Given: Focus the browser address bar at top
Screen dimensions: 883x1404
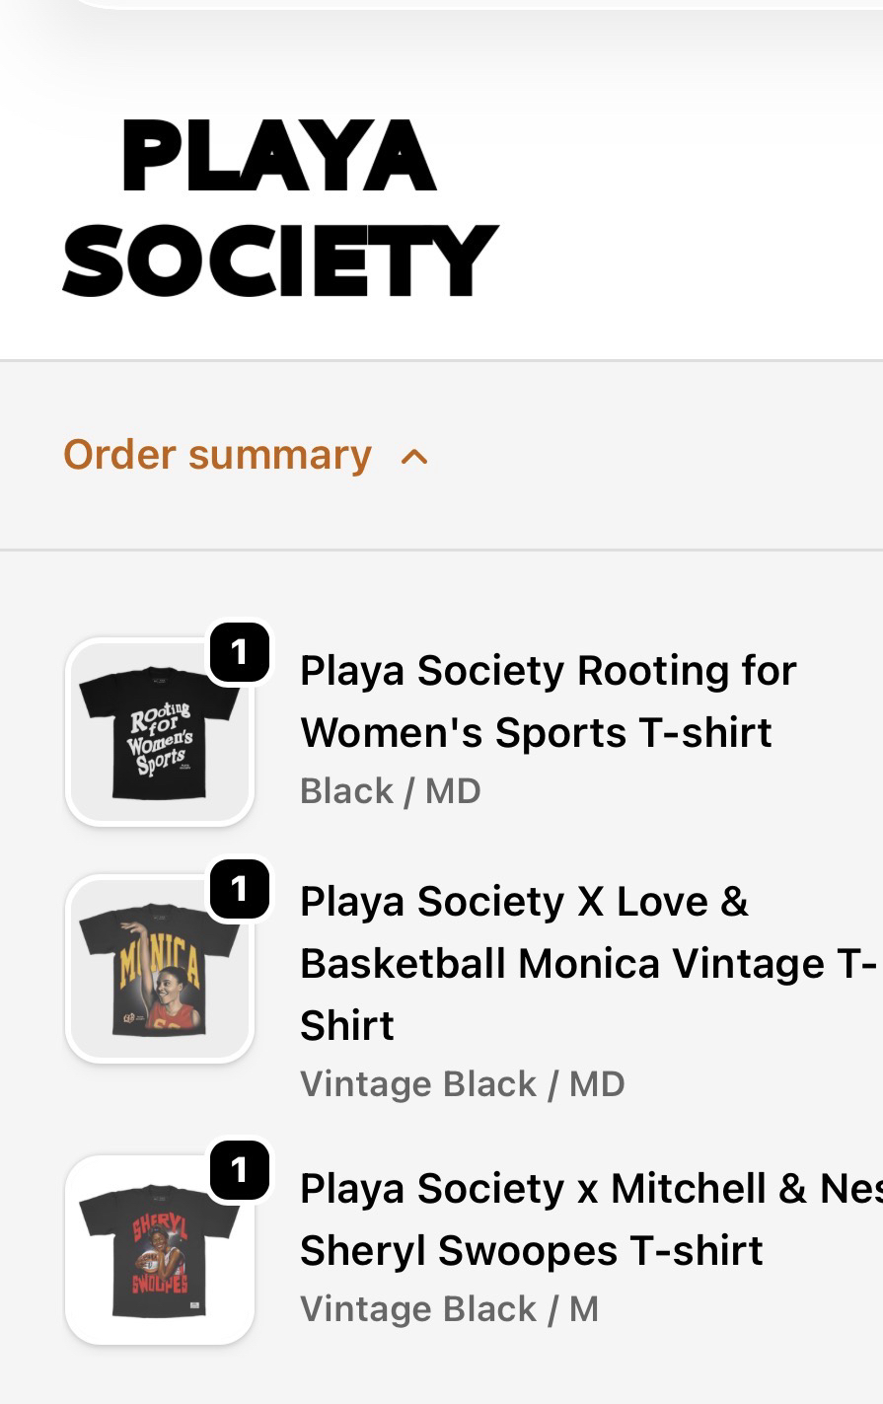Looking at the screenshot, I should tap(474, 4).
